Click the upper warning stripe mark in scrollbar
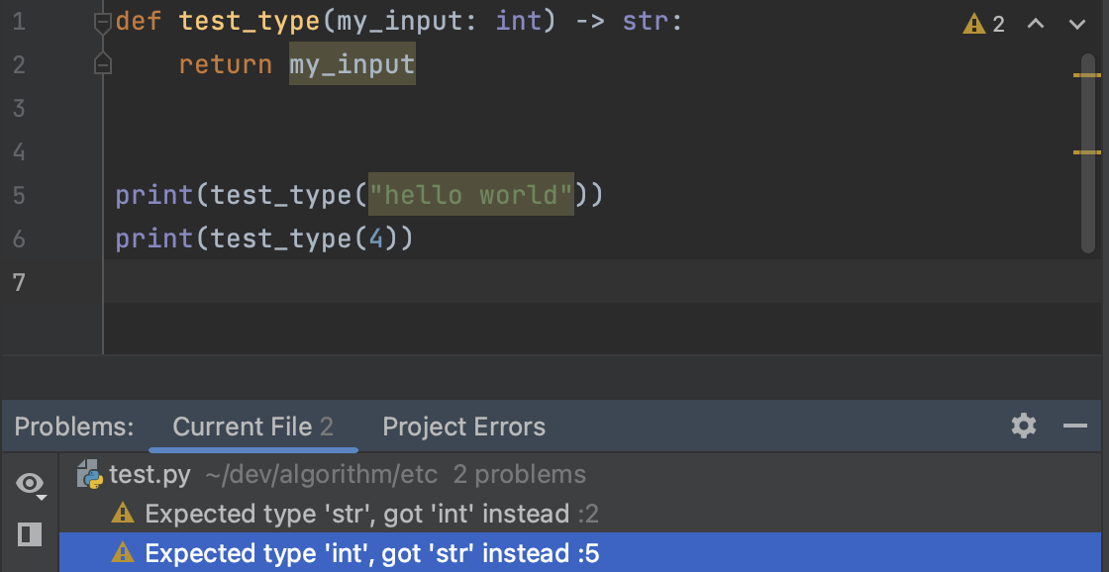This screenshot has height=572, width=1109. (x=1087, y=74)
